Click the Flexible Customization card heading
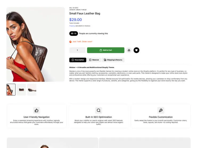Screen dimensions: 197x148 tap(161, 117)
